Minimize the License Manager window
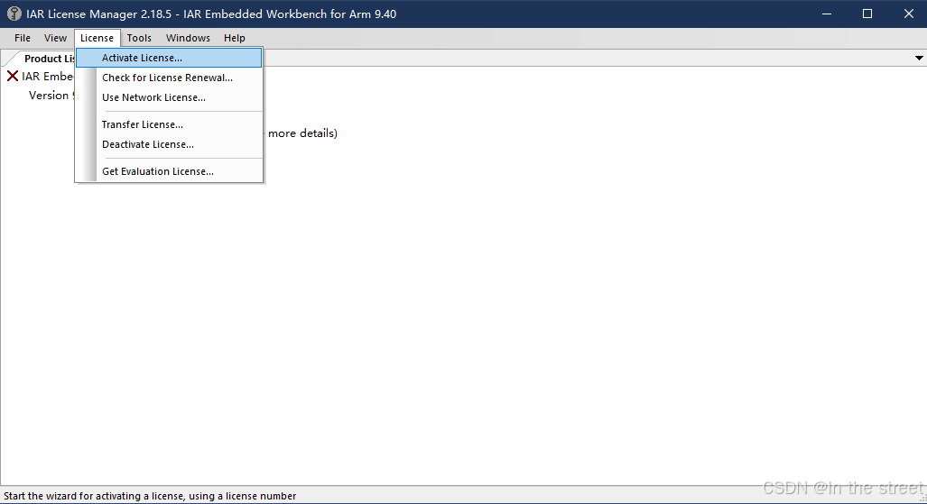 click(x=827, y=14)
